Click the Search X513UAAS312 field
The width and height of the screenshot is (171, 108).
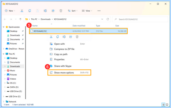point(140,19)
